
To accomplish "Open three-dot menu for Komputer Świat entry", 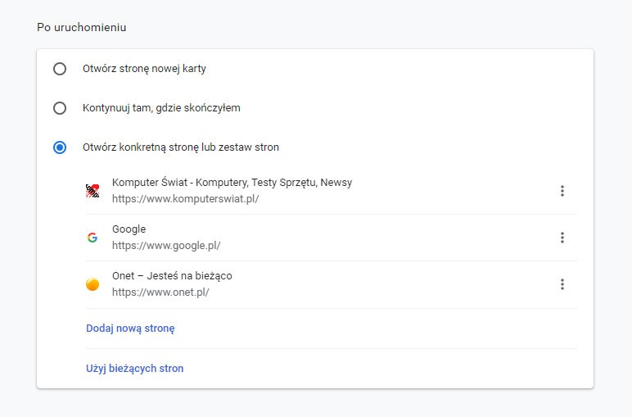I will pyautogui.click(x=562, y=191).
